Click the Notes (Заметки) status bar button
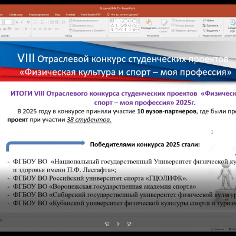The height and width of the screenshot is (236, 236). pyautogui.click(x=218, y=230)
